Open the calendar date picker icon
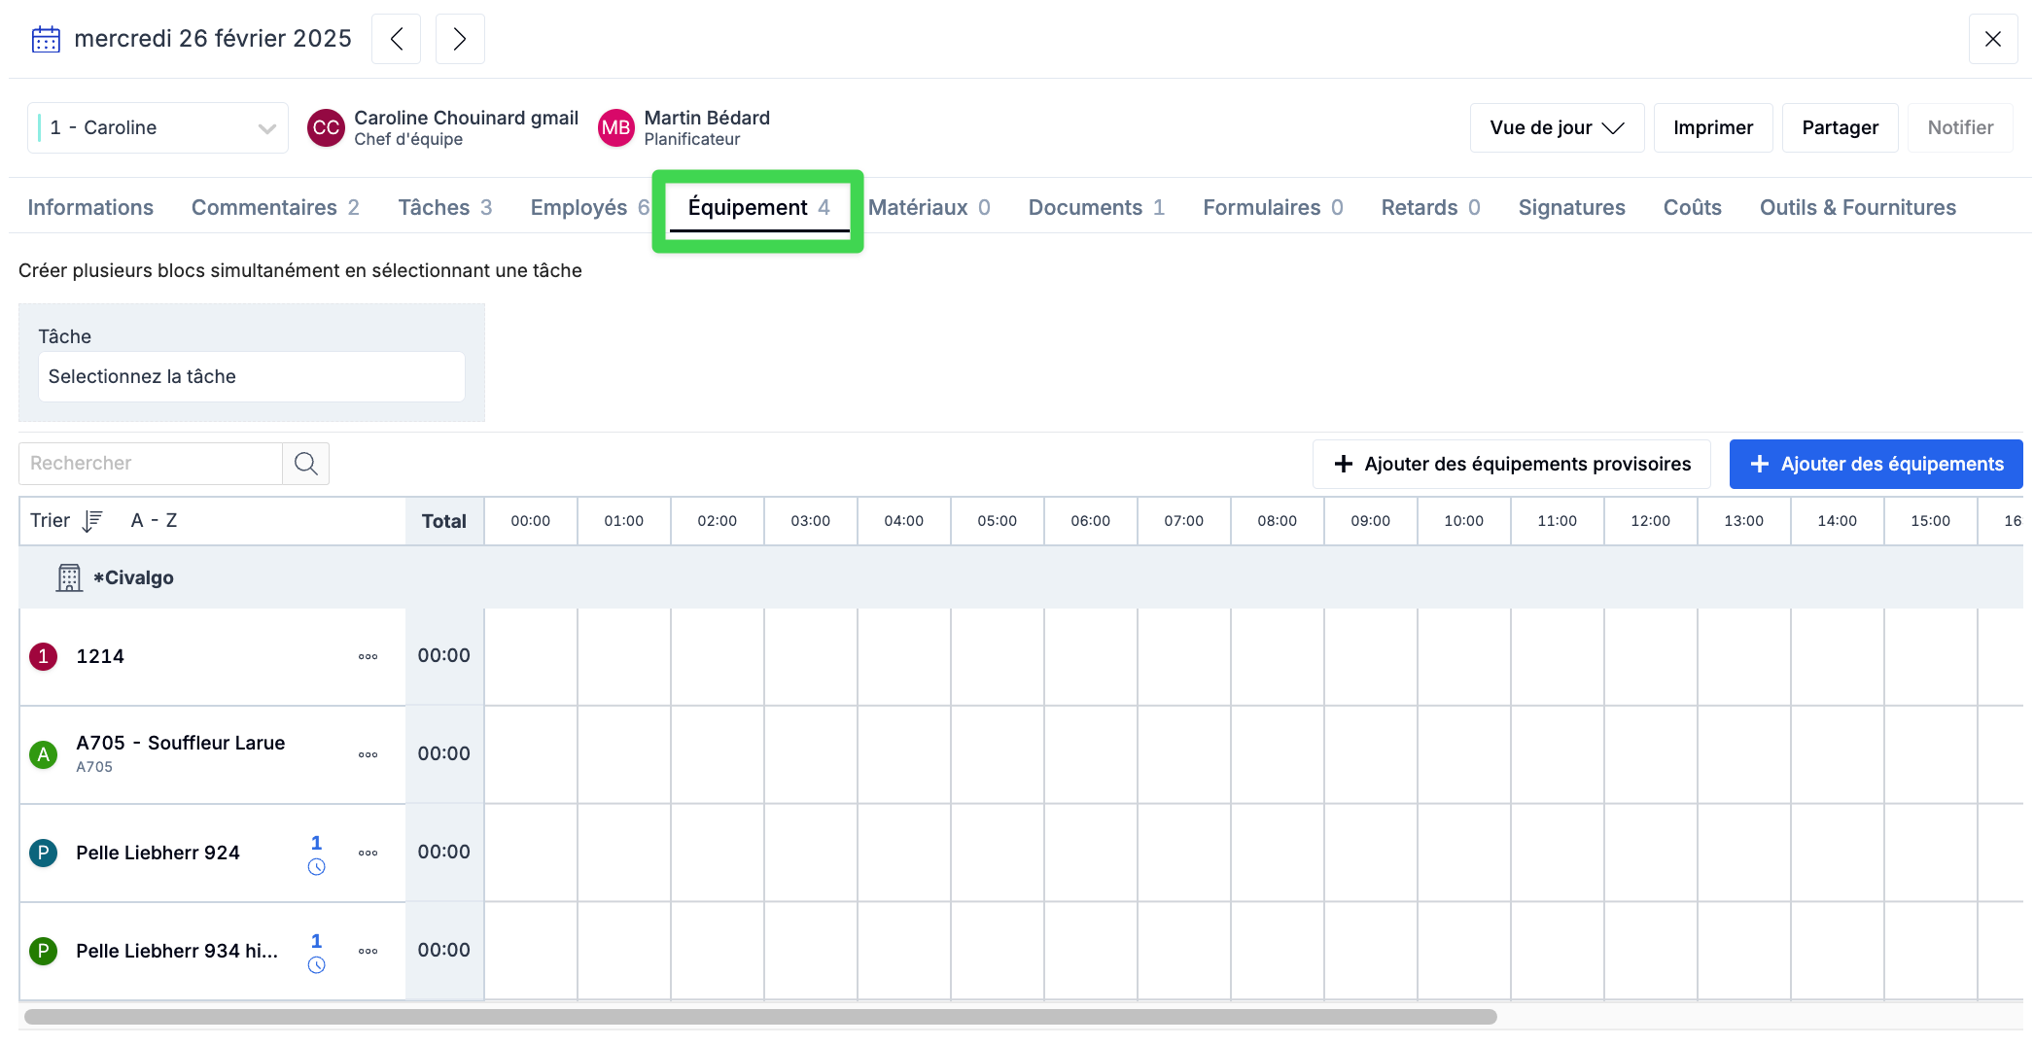Image resolution: width=2034 pixels, height=1046 pixels. (46, 39)
